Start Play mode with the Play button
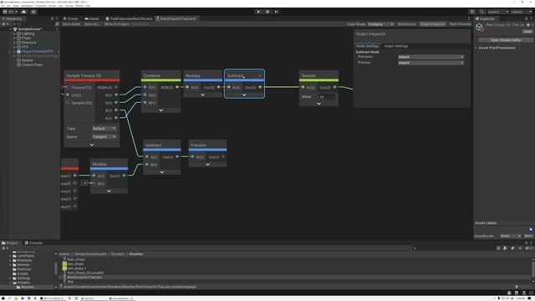This screenshot has height=301, width=535. pyautogui.click(x=258, y=12)
